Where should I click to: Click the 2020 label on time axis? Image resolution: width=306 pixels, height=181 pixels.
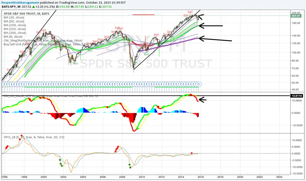coord(240,177)
